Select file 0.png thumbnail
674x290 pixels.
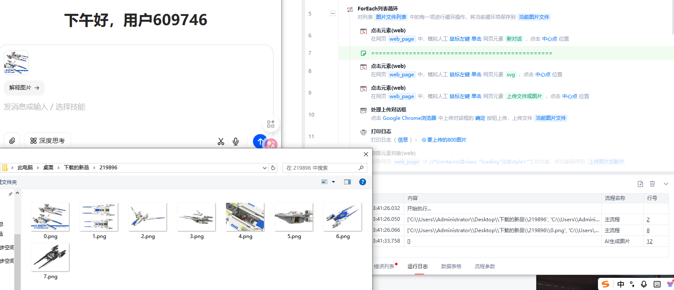click(50, 217)
